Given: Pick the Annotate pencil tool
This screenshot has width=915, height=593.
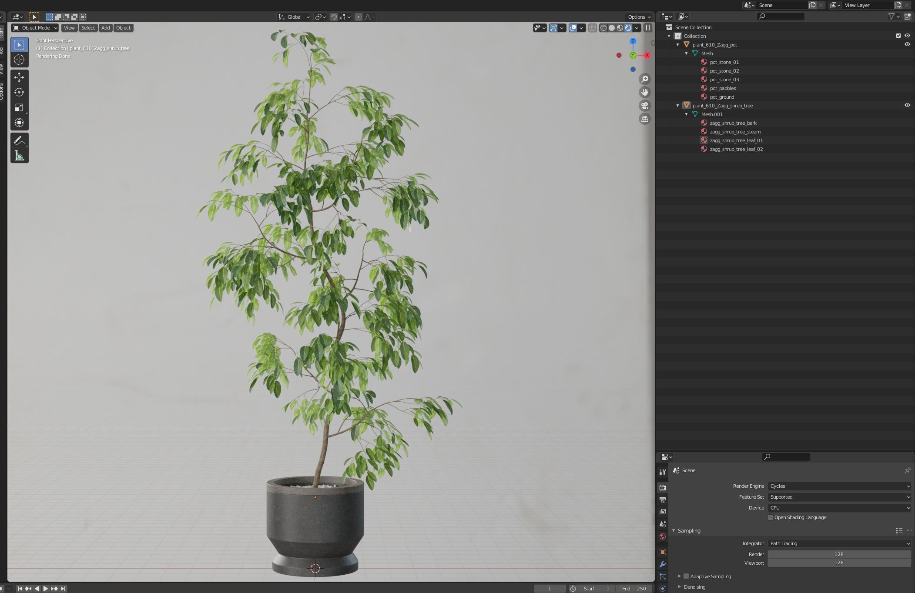Looking at the screenshot, I should pyautogui.click(x=19, y=141).
